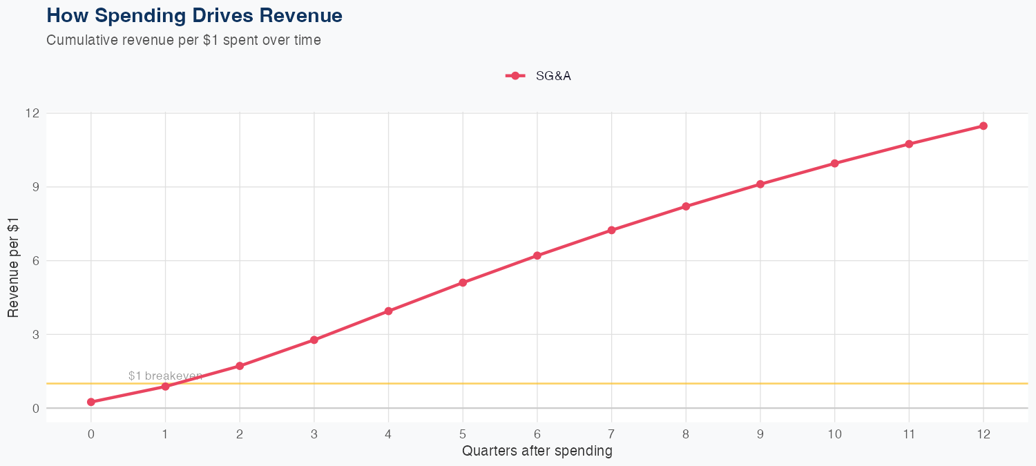Click the final data point at quarter 12
Image resolution: width=1036 pixels, height=466 pixels.
984,126
